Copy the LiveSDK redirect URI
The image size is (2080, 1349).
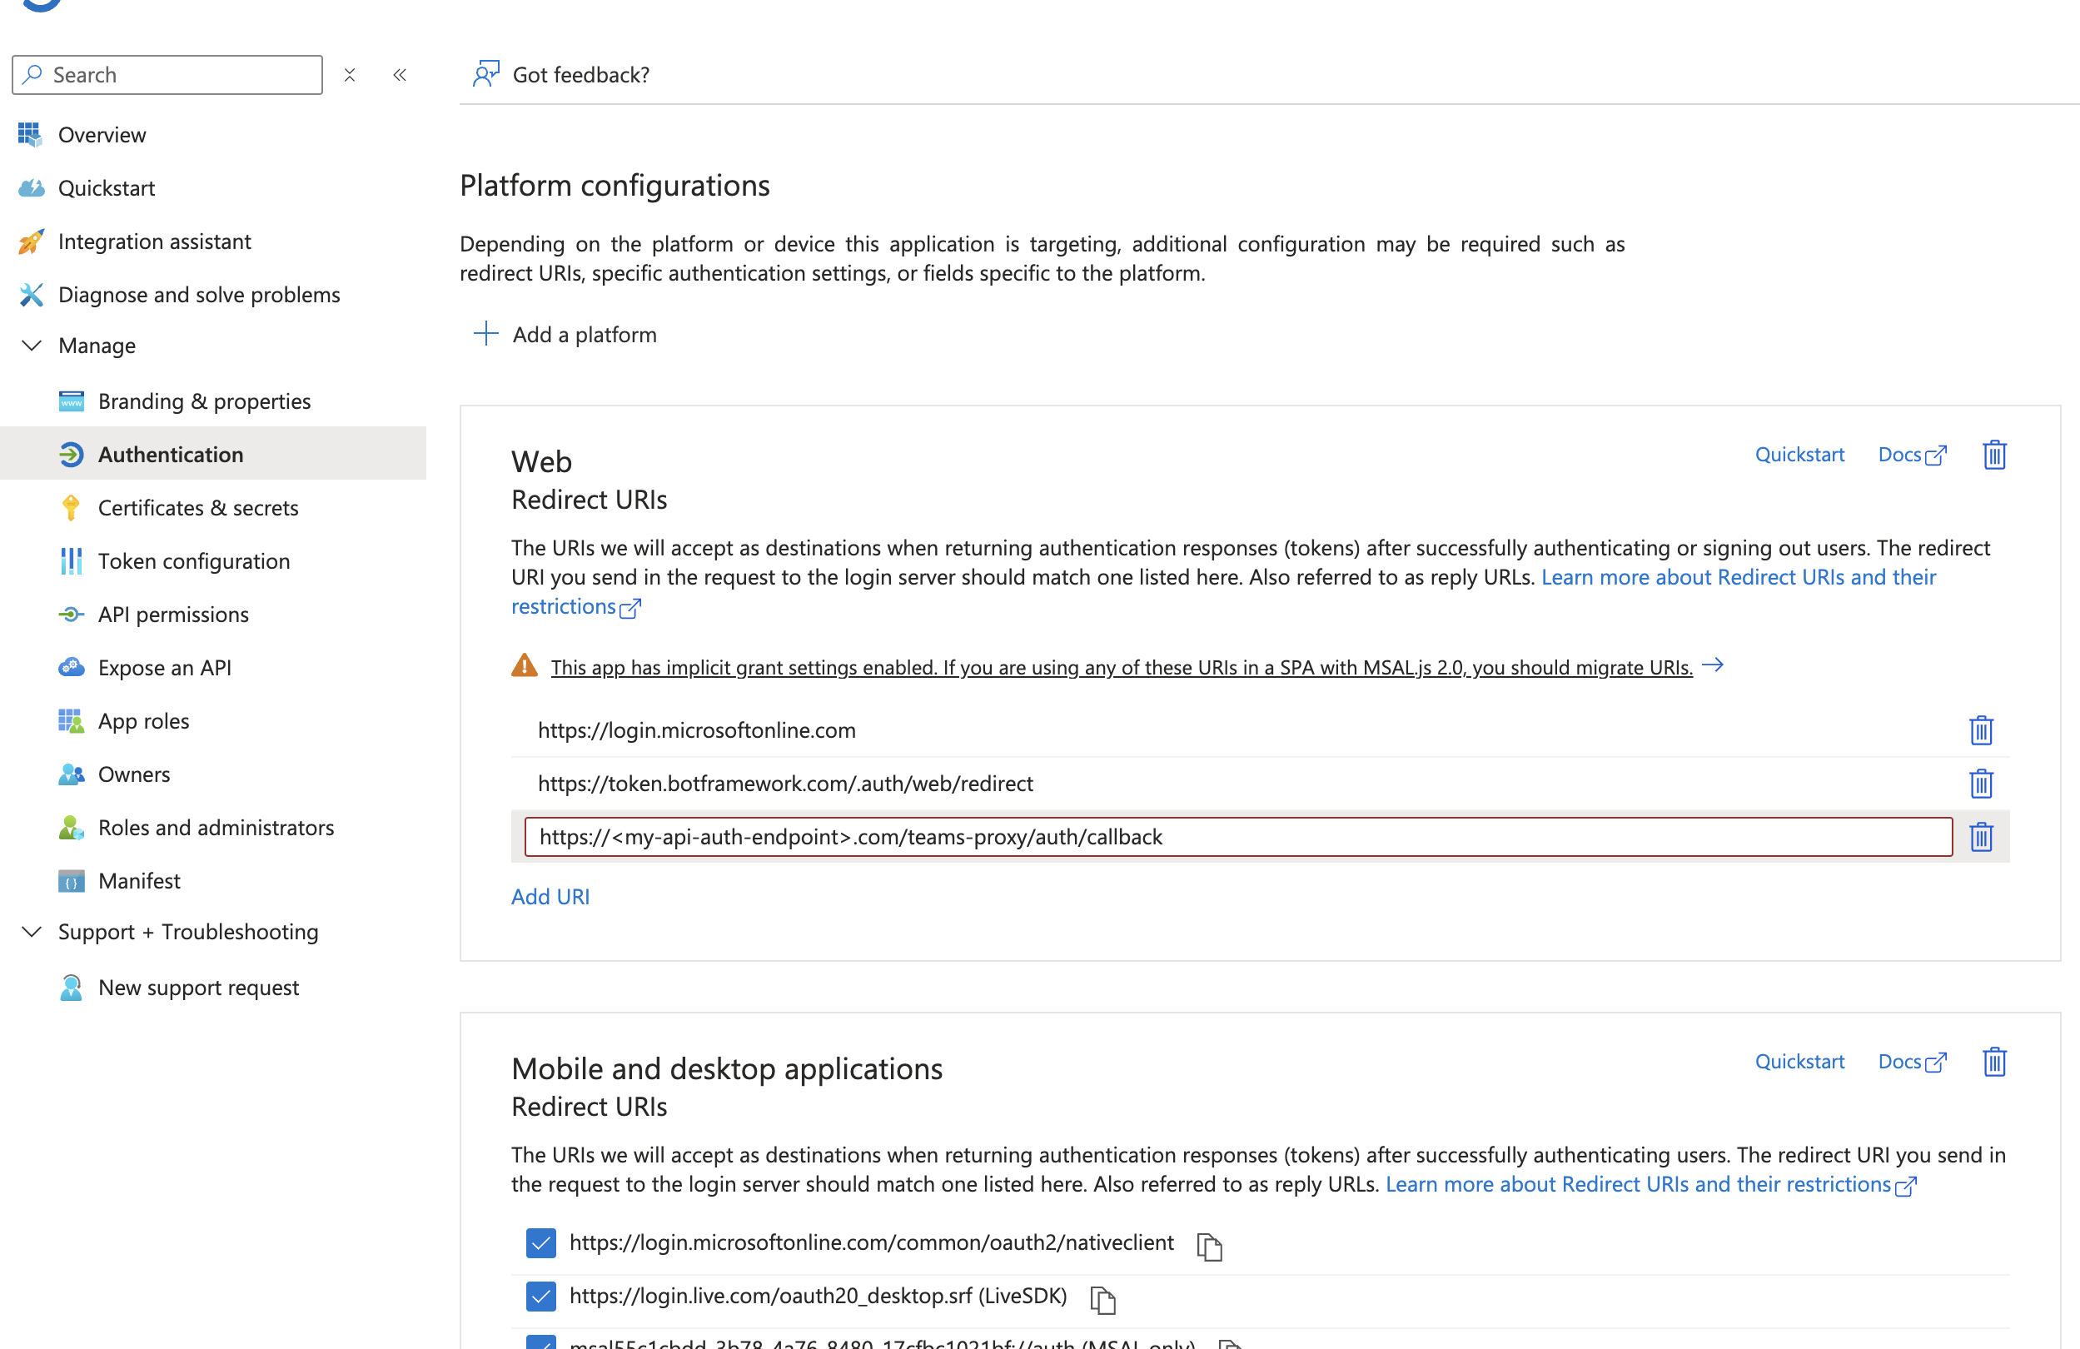[1103, 1300]
